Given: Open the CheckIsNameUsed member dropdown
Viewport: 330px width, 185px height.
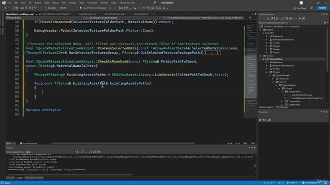Looking at the screenshot, I should tap(204, 18).
